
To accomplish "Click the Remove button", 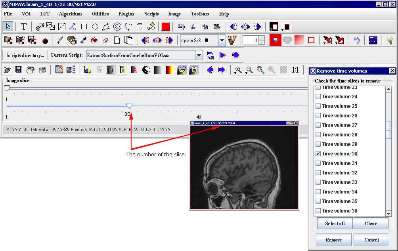I will click(334, 240).
